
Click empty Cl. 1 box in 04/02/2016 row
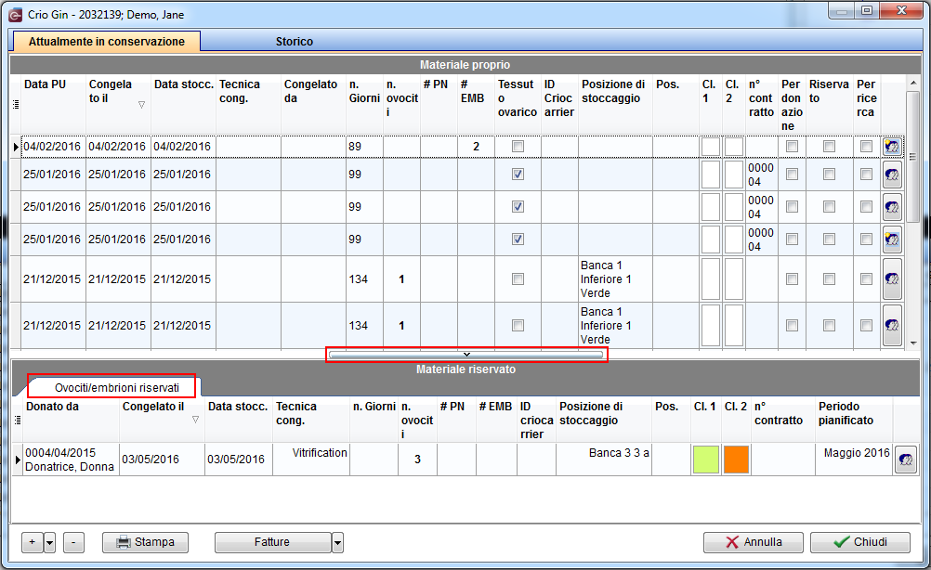coord(711,147)
